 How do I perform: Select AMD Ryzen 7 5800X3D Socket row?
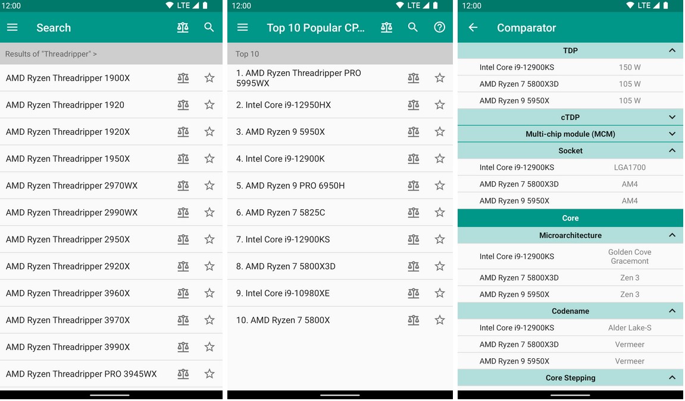570,184
